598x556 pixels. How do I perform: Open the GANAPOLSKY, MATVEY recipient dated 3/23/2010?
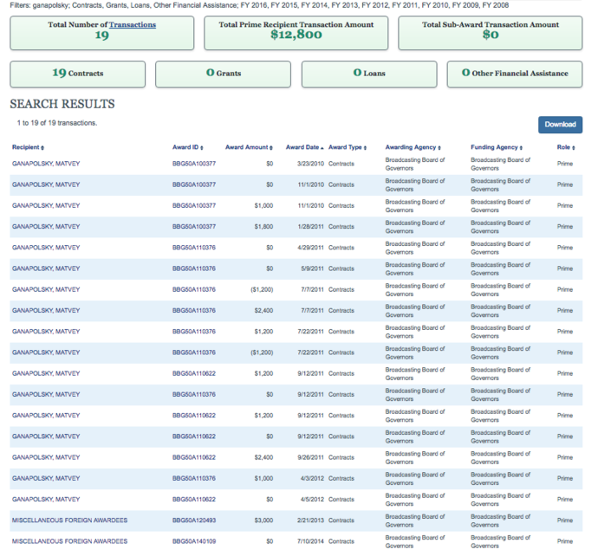46,164
